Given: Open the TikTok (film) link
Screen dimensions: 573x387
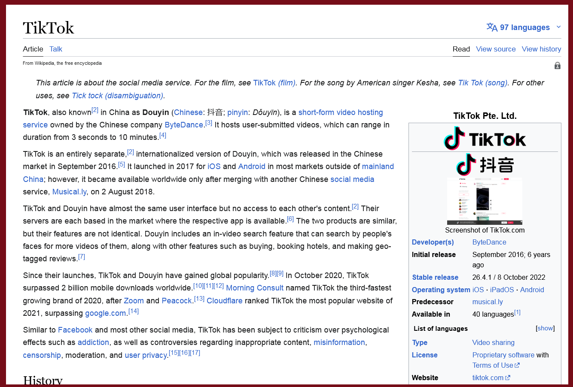Looking at the screenshot, I should pos(274,83).
